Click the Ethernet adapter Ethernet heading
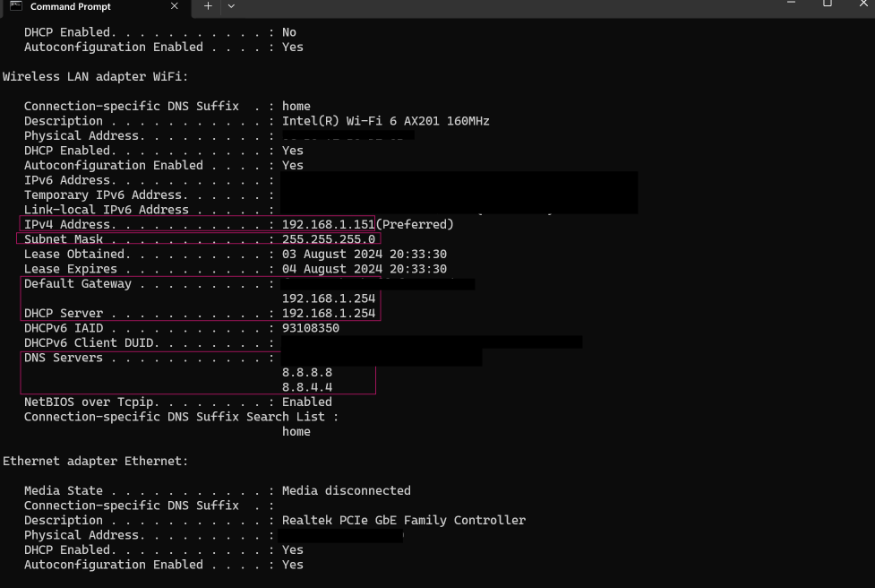This screenshot has width=875, height=588. pyautogui.click(x=96, y=462)
